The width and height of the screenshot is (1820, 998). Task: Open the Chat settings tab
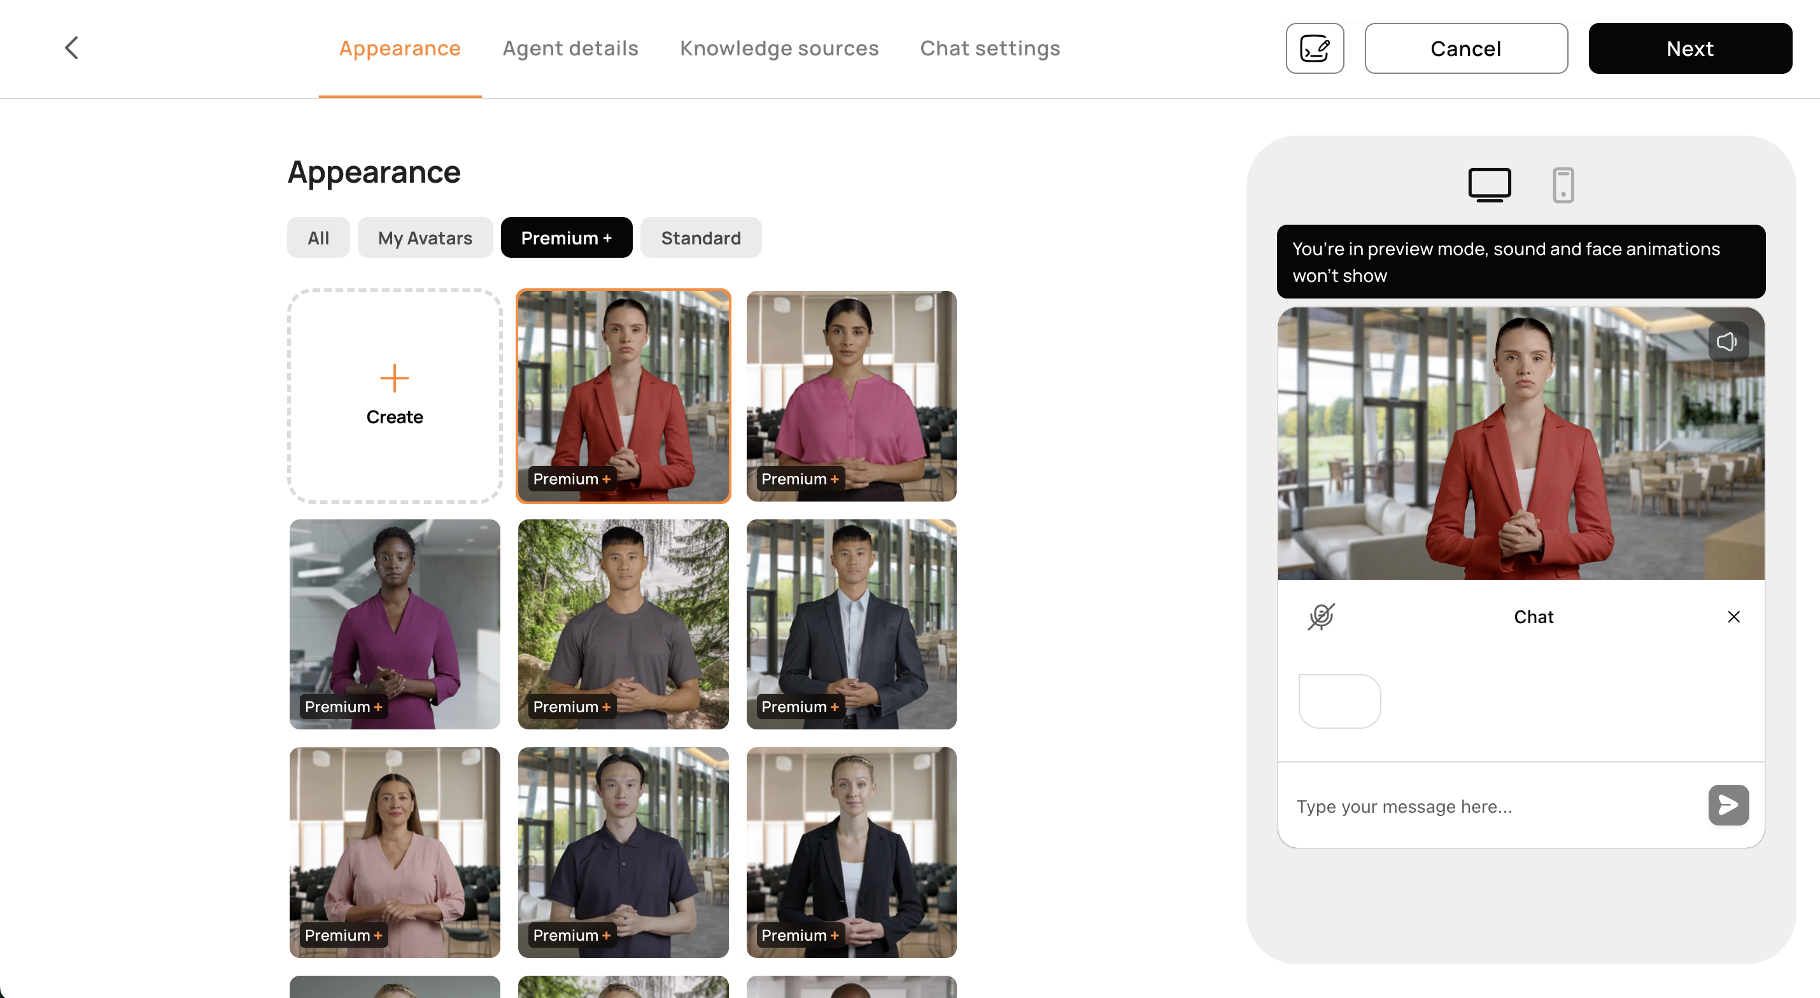click(x=990, y=48)
